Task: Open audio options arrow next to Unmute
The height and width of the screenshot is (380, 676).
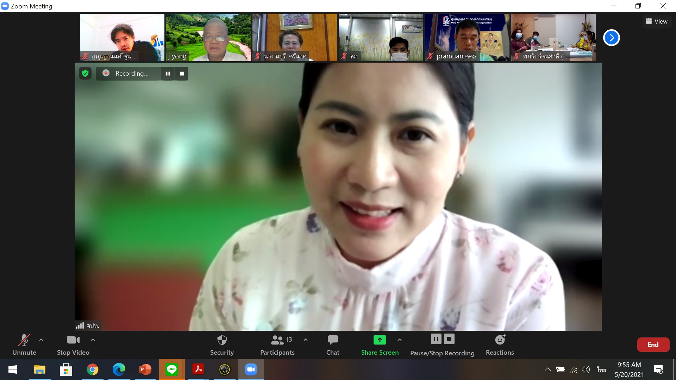Action: [x=41, y=340]
